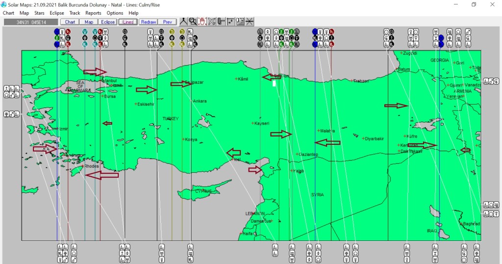Click the 34N31 045E14 coordinates field
Viewport: 502px width, 264px height.
click(31, 22)
